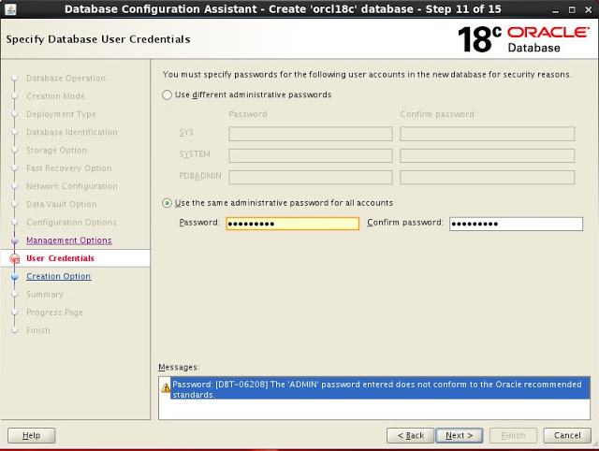
Task: Click the Management Options step bullet
Action: click(14, 240)
